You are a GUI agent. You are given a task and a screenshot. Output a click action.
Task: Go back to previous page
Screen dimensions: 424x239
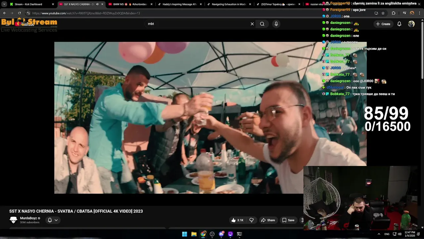(x=5, y=13)
